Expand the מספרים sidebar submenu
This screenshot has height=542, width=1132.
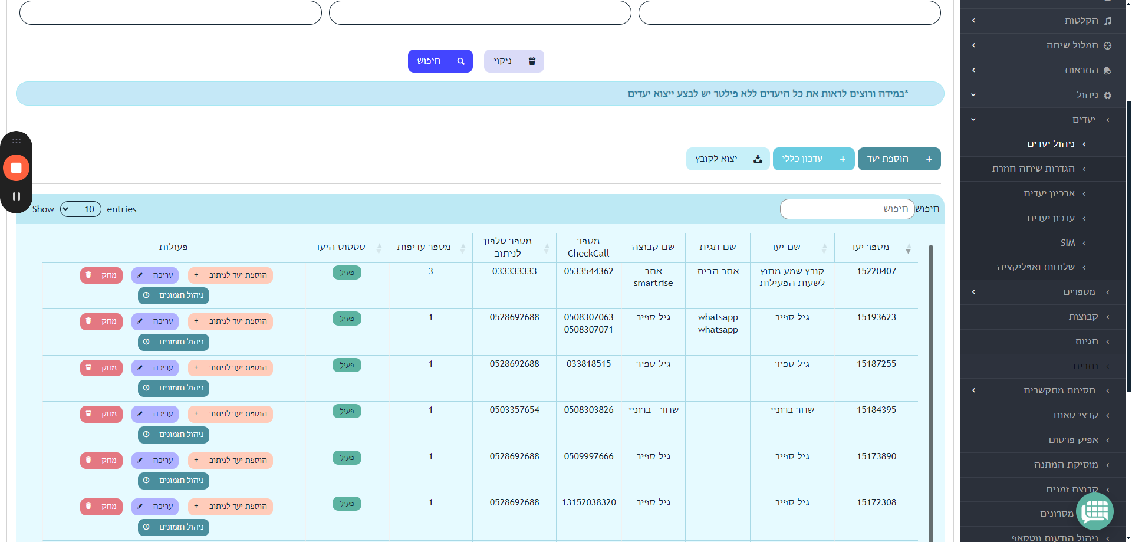pyautogui.click(x=1042, y=292)
